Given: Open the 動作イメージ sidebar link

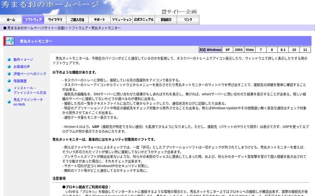Looking at the screenshot, I should 23,60.
